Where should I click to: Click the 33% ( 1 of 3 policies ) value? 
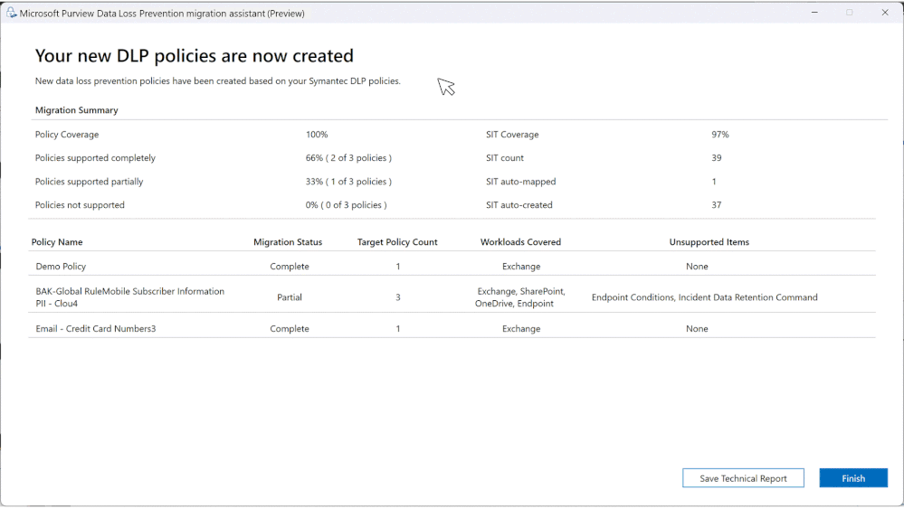[348, 182]
